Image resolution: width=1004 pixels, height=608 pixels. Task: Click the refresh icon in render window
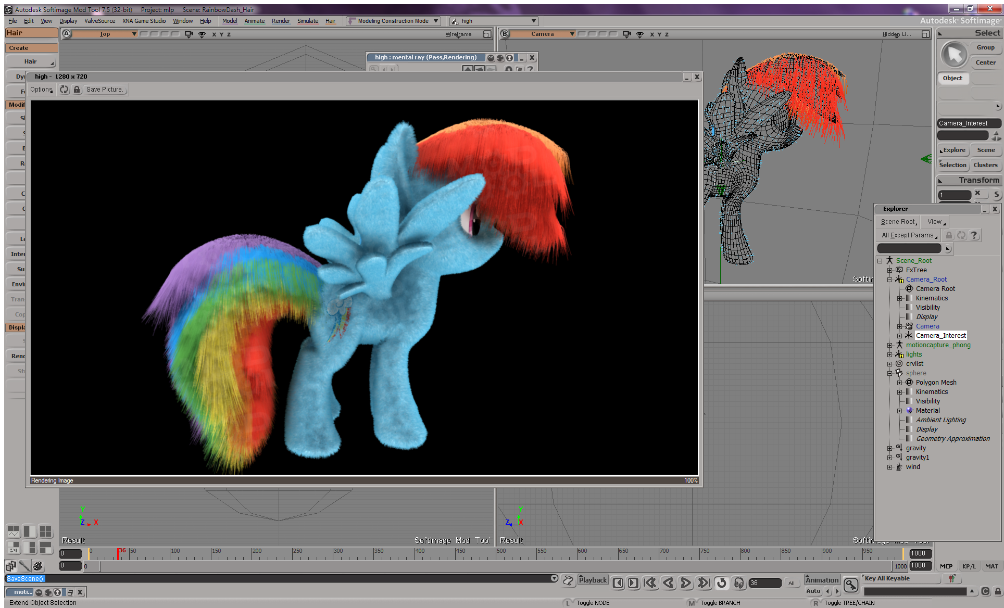(64, 90)
